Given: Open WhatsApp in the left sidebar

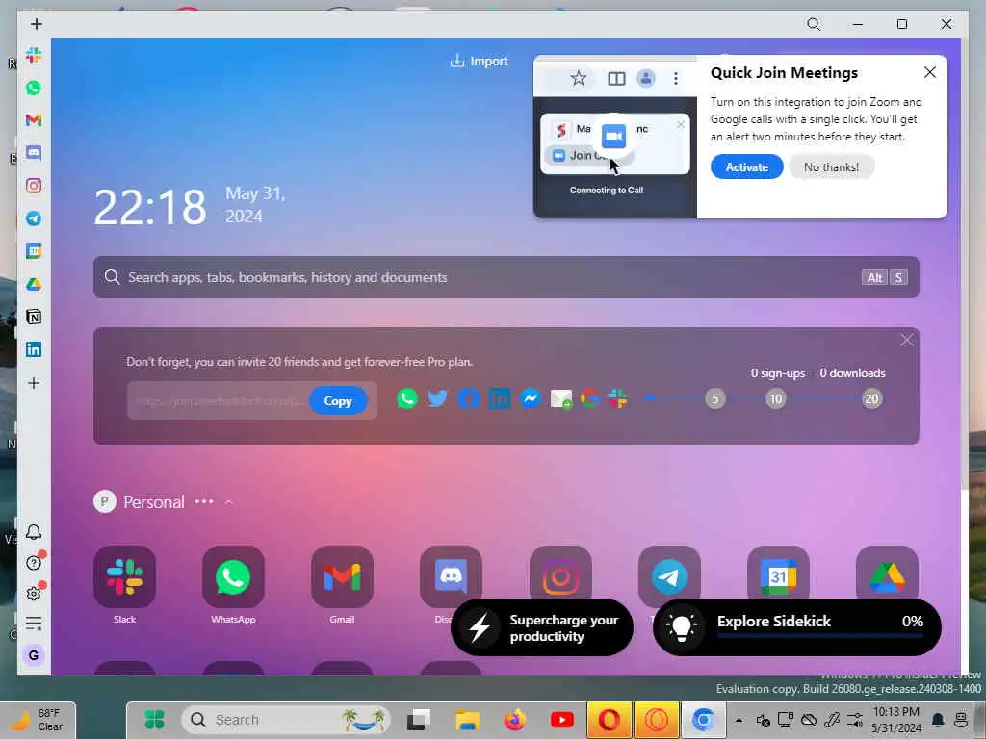Looking at the screenshot, I should (x=34, y=88).
